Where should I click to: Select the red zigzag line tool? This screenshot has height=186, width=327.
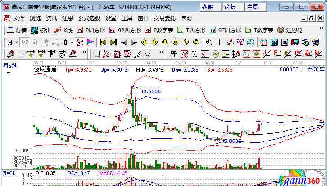pos(230,42)
